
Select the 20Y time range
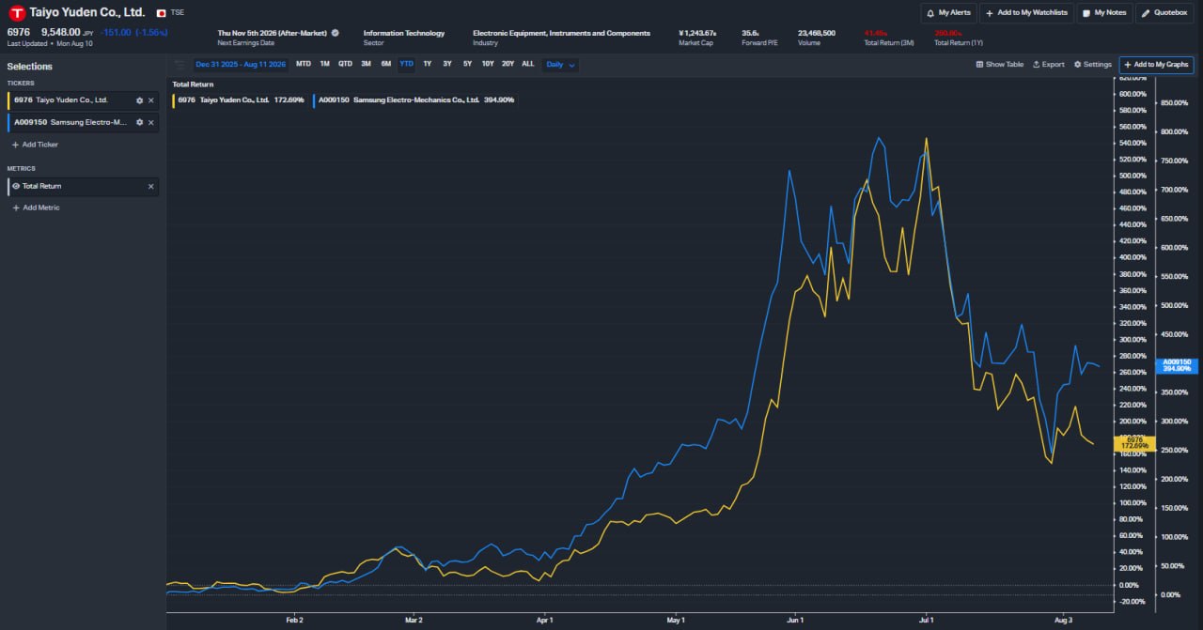click(508, 64)
